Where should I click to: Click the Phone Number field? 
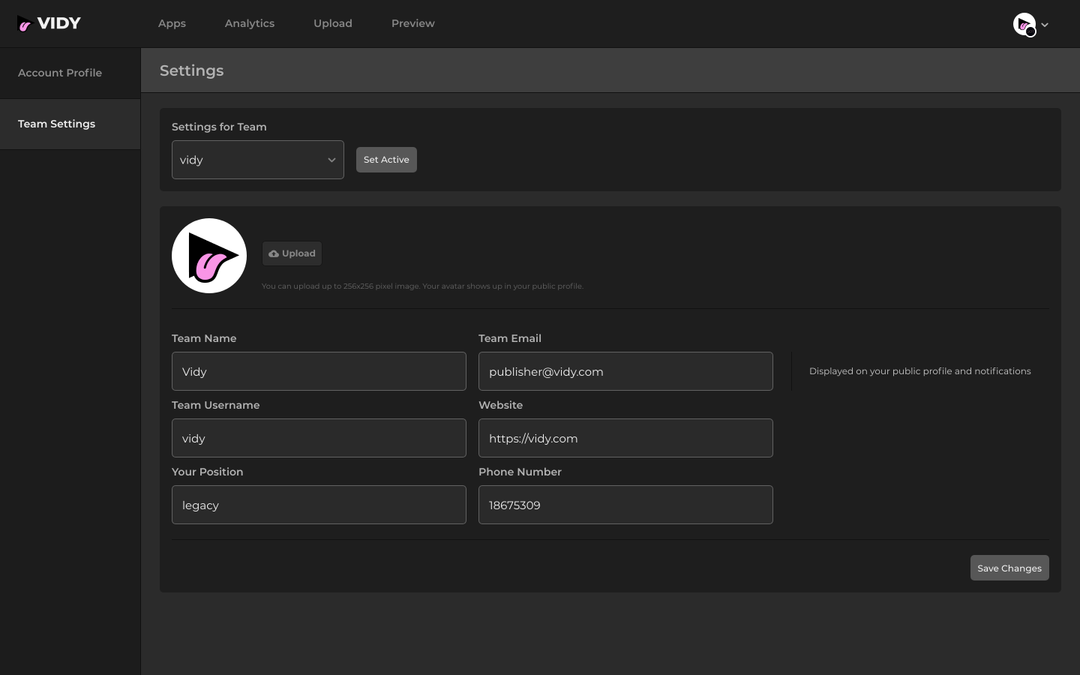(x=625, y=505)
